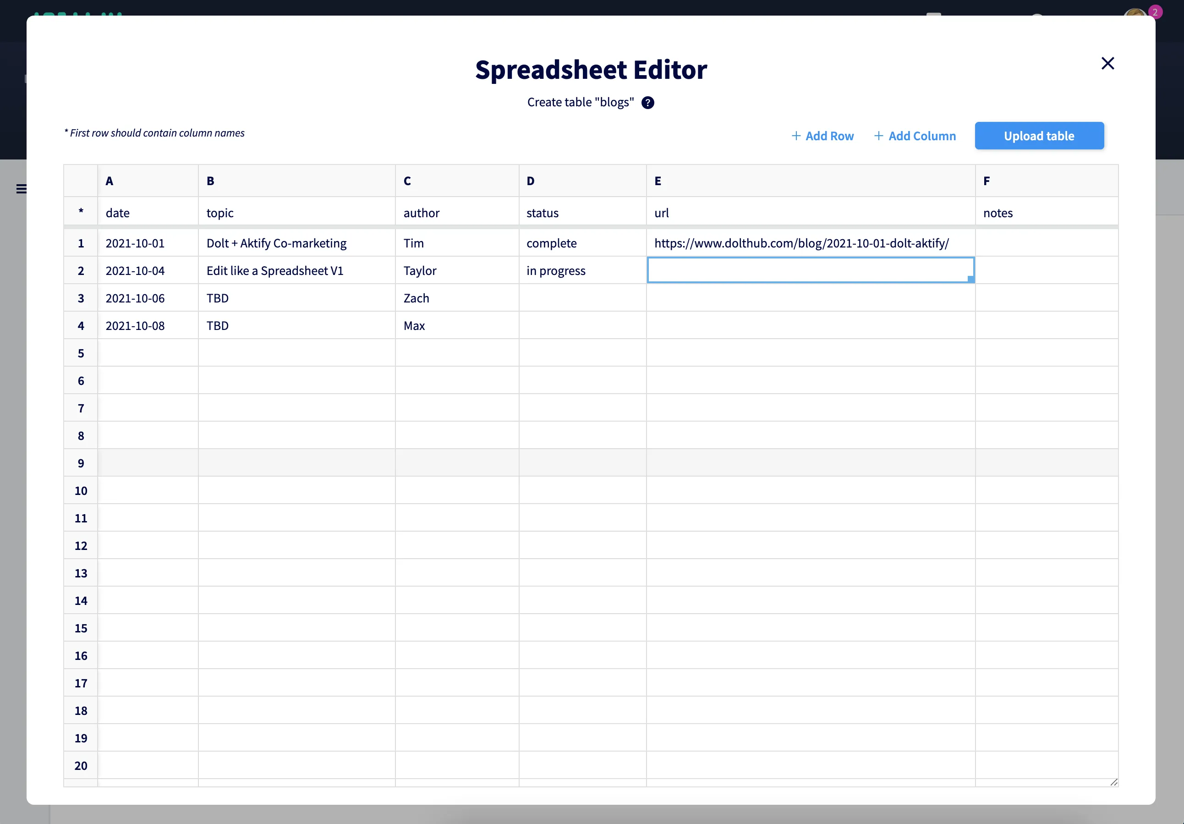The height and width of the screenshot is (824, 1184).
Task: Click the Add Column link
Action: coord(921,136)
